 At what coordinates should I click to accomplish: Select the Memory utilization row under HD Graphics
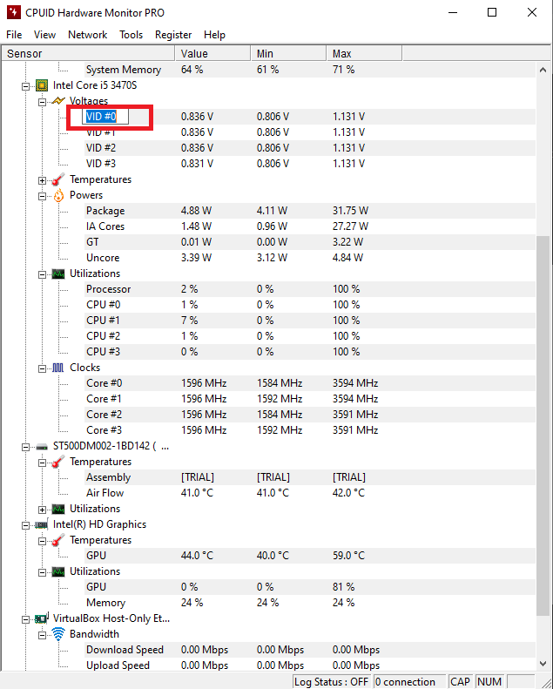(310, 603)
